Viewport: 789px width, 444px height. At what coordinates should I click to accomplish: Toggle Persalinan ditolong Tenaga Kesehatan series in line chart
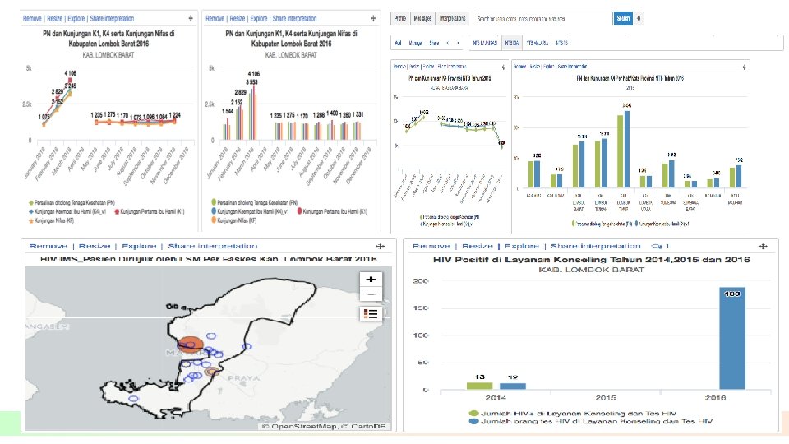click(x=72, y=203)
